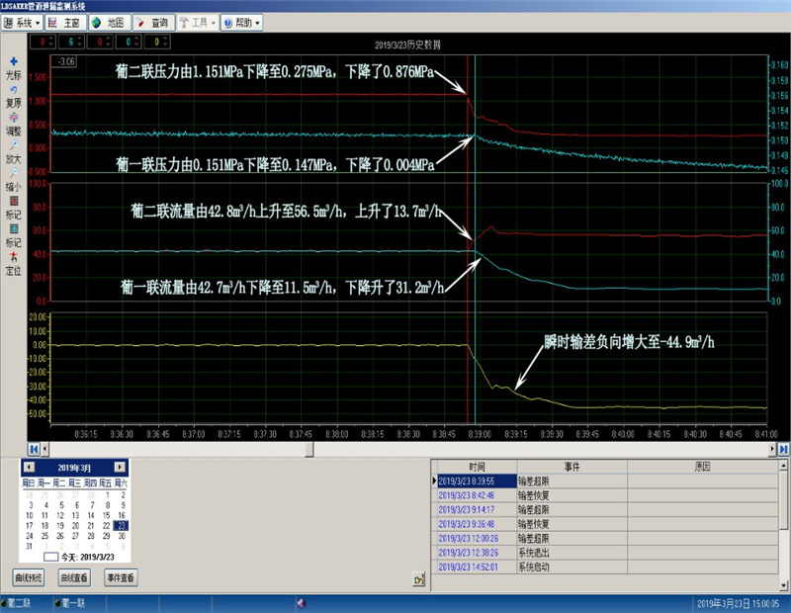The height and width of the screenshot is (613, 791).
Task: Go to next month in calendar
Action: [120, 467]
